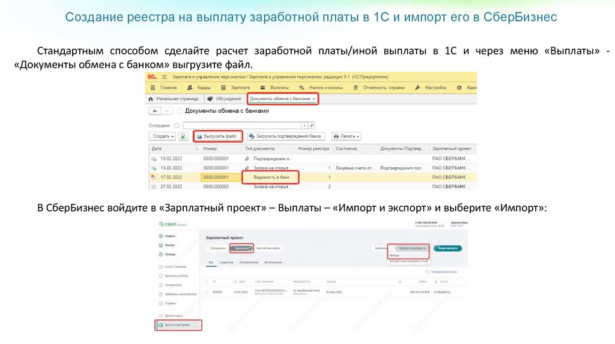The height and width of the screenshot is (344, 615).
Task: Close the Документы обмена с банками tab
Action: [x=314, y=99]
